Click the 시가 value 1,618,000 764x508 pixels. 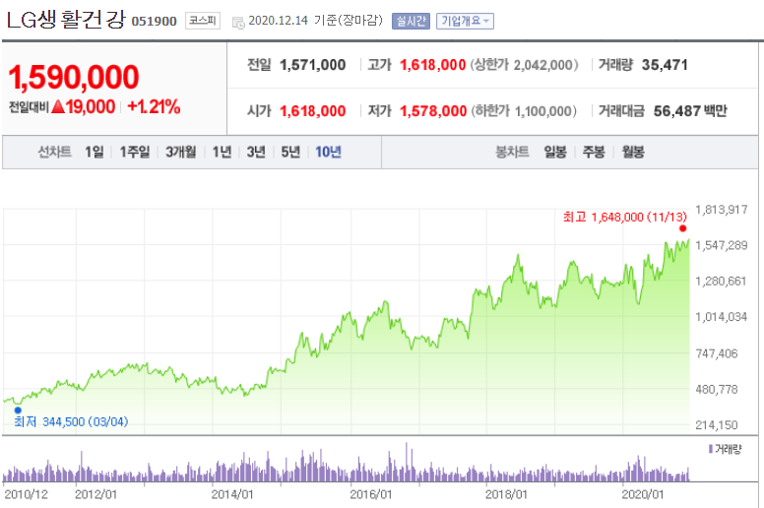point(312,111)
